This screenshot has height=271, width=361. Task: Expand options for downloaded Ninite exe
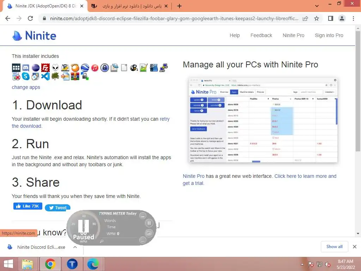tap(75, 247)
